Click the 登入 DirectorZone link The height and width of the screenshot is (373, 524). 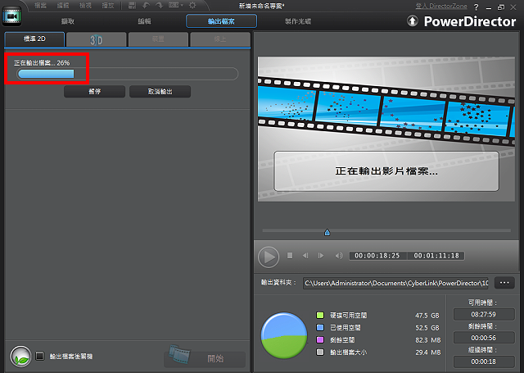pos(441,6)
